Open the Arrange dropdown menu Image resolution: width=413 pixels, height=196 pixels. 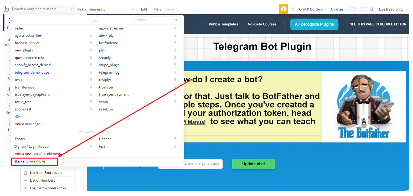[x=339, y=9]
